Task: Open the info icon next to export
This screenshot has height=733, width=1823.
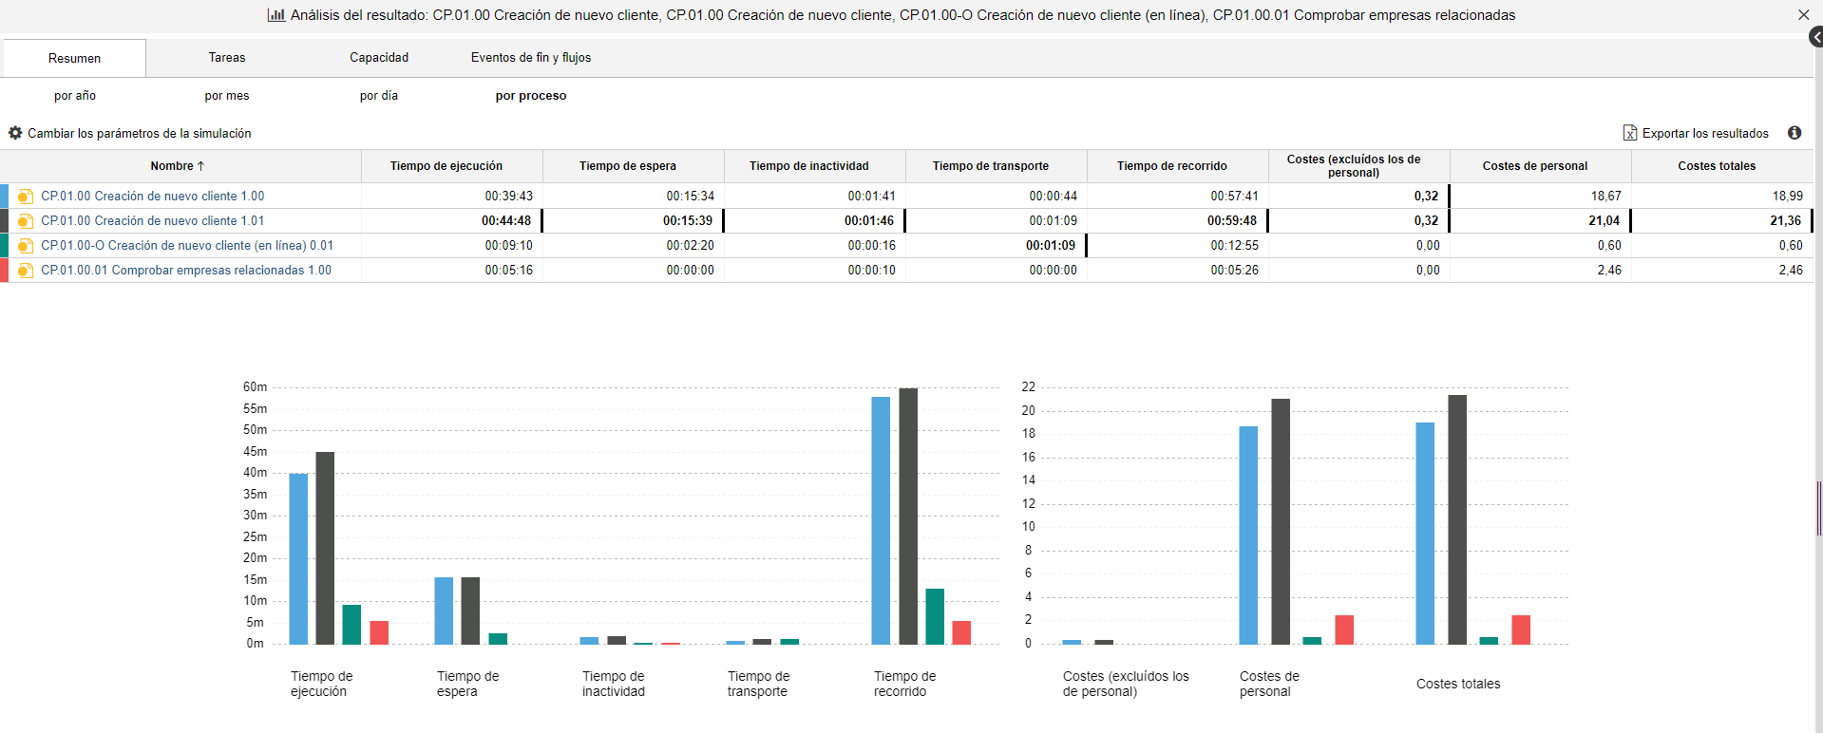Action: (1795, 133)
